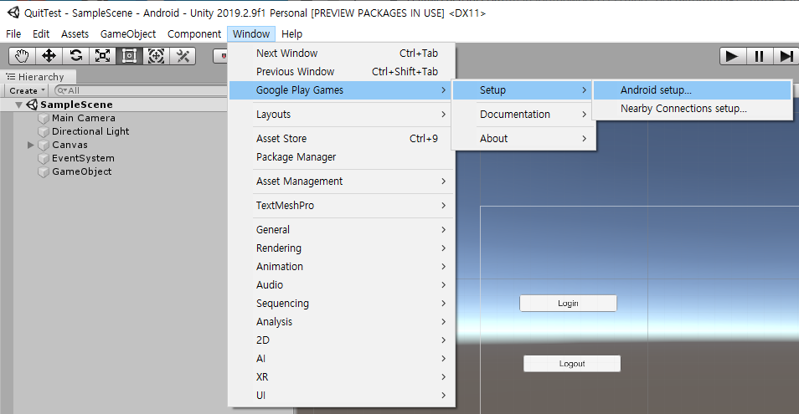
Task: Open the custom editor tools icon
Action: pyautogui.click(x=183, y=56)
